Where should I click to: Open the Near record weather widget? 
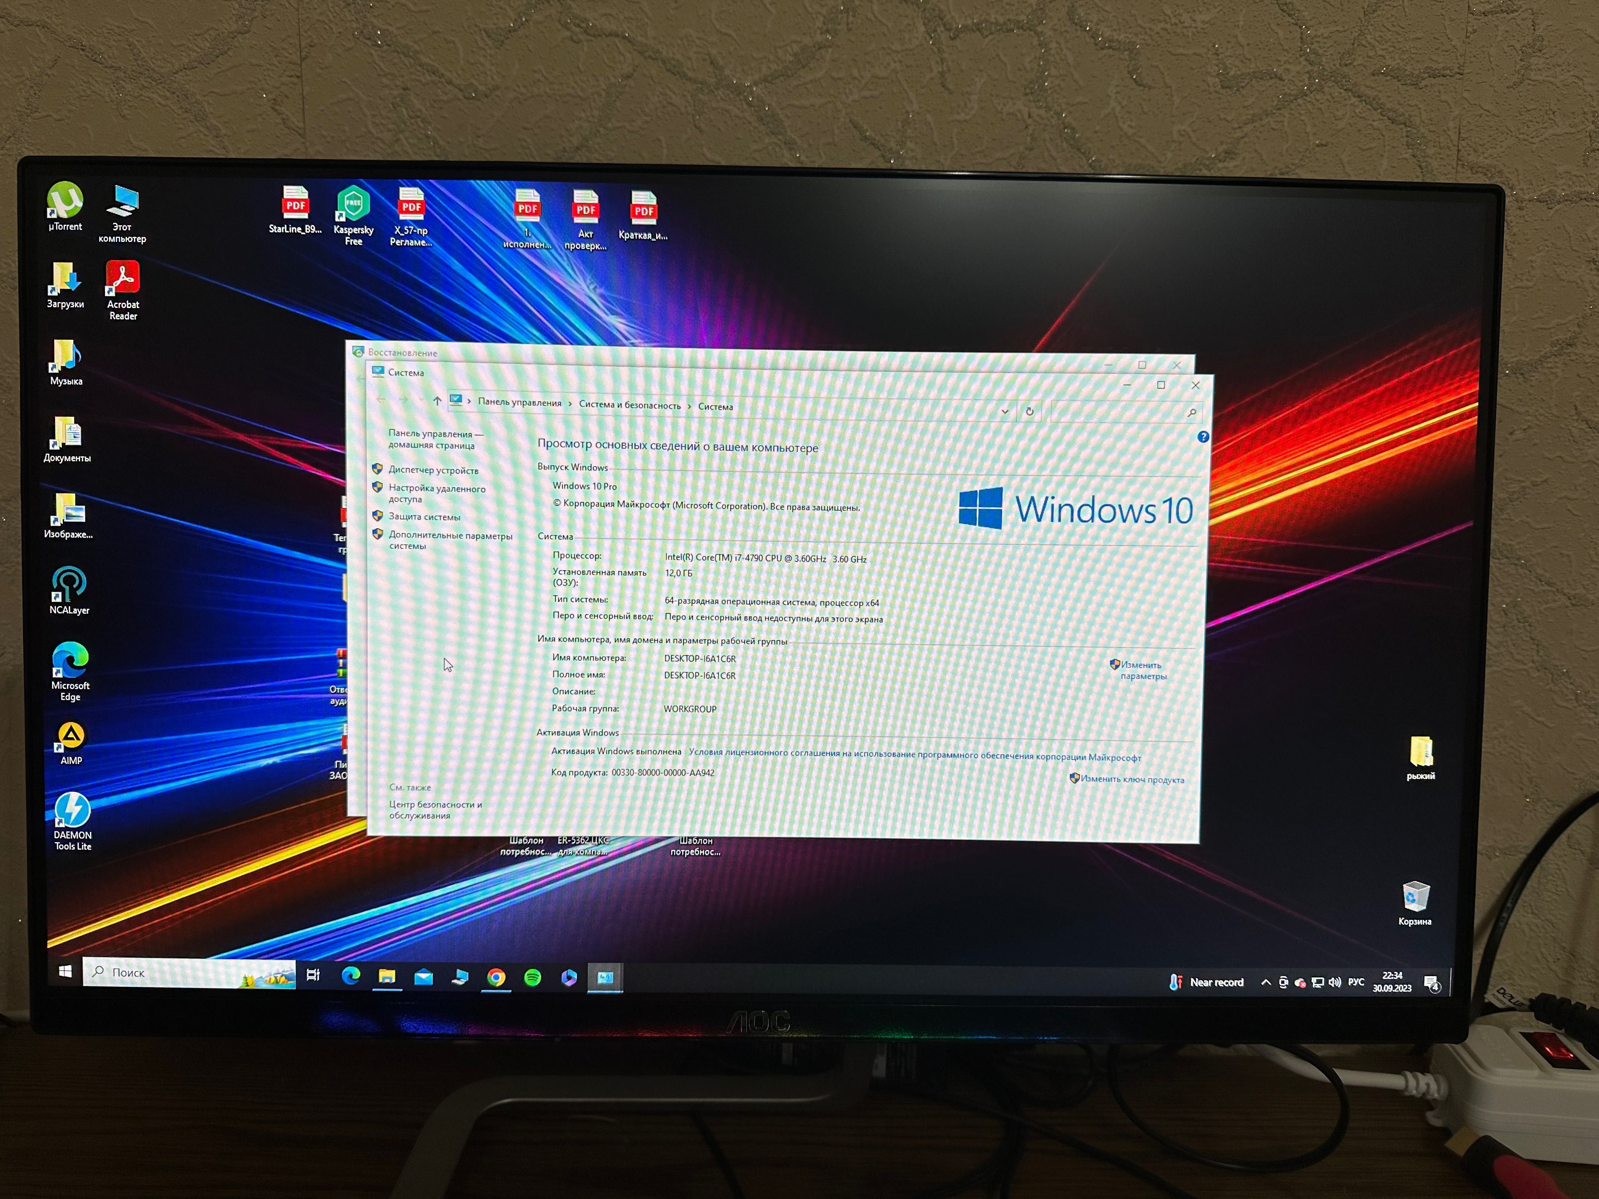click(1206, 982)
